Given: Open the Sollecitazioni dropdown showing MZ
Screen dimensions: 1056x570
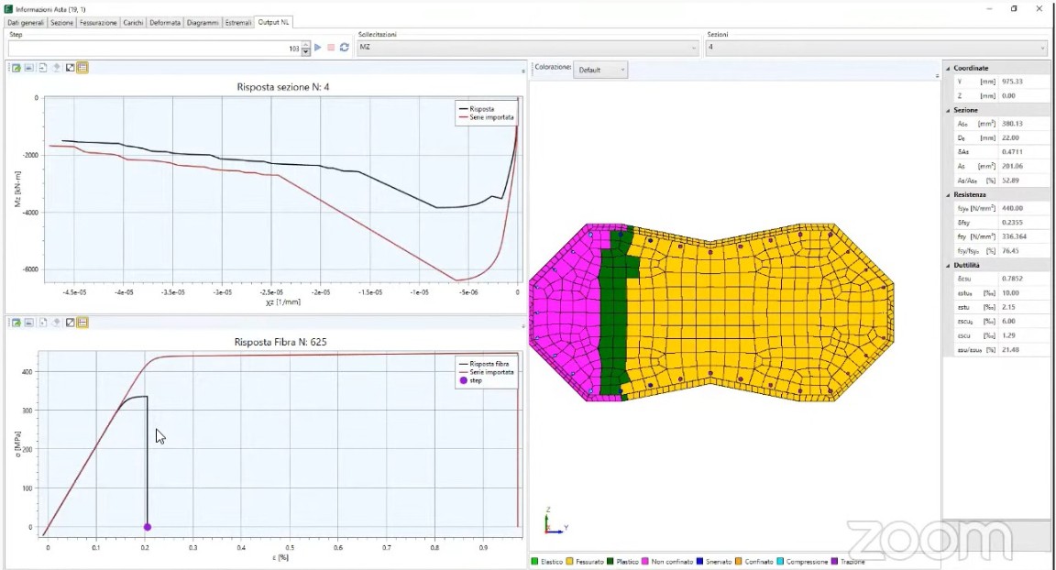Looking at the screenshot, I should 527,48.
